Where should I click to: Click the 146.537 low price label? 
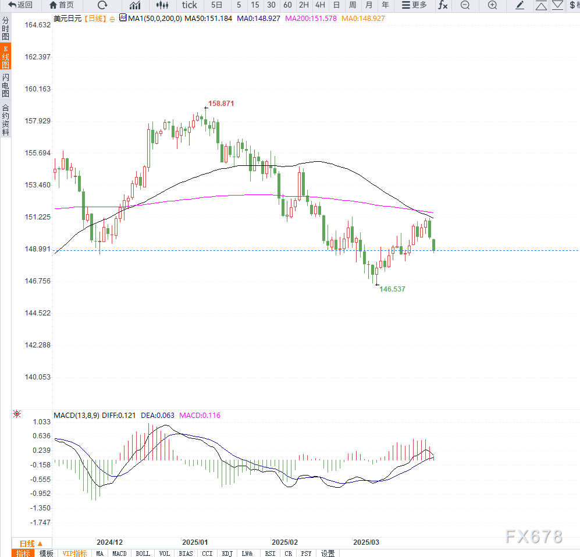pyautogui.click(x=392, y=289)
